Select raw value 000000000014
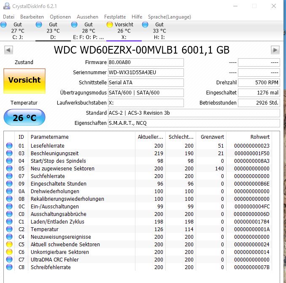 (x=252, y=252)
